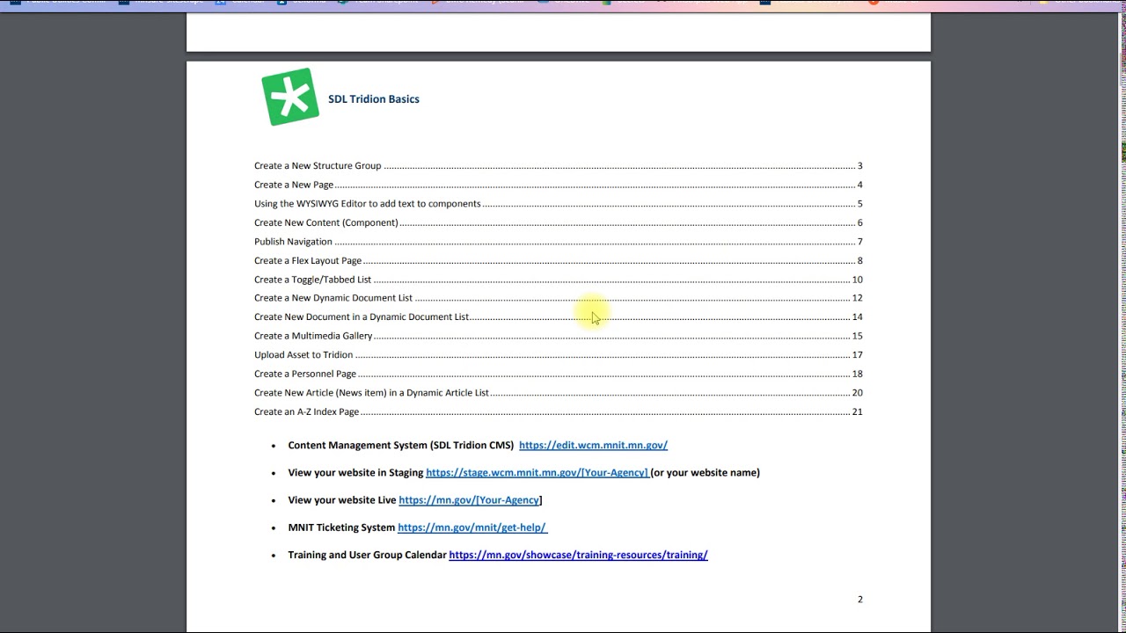Follow the edit.wcm.mnit.mn.gov link
Viewport: 1126px width, 633px height.
593,446
